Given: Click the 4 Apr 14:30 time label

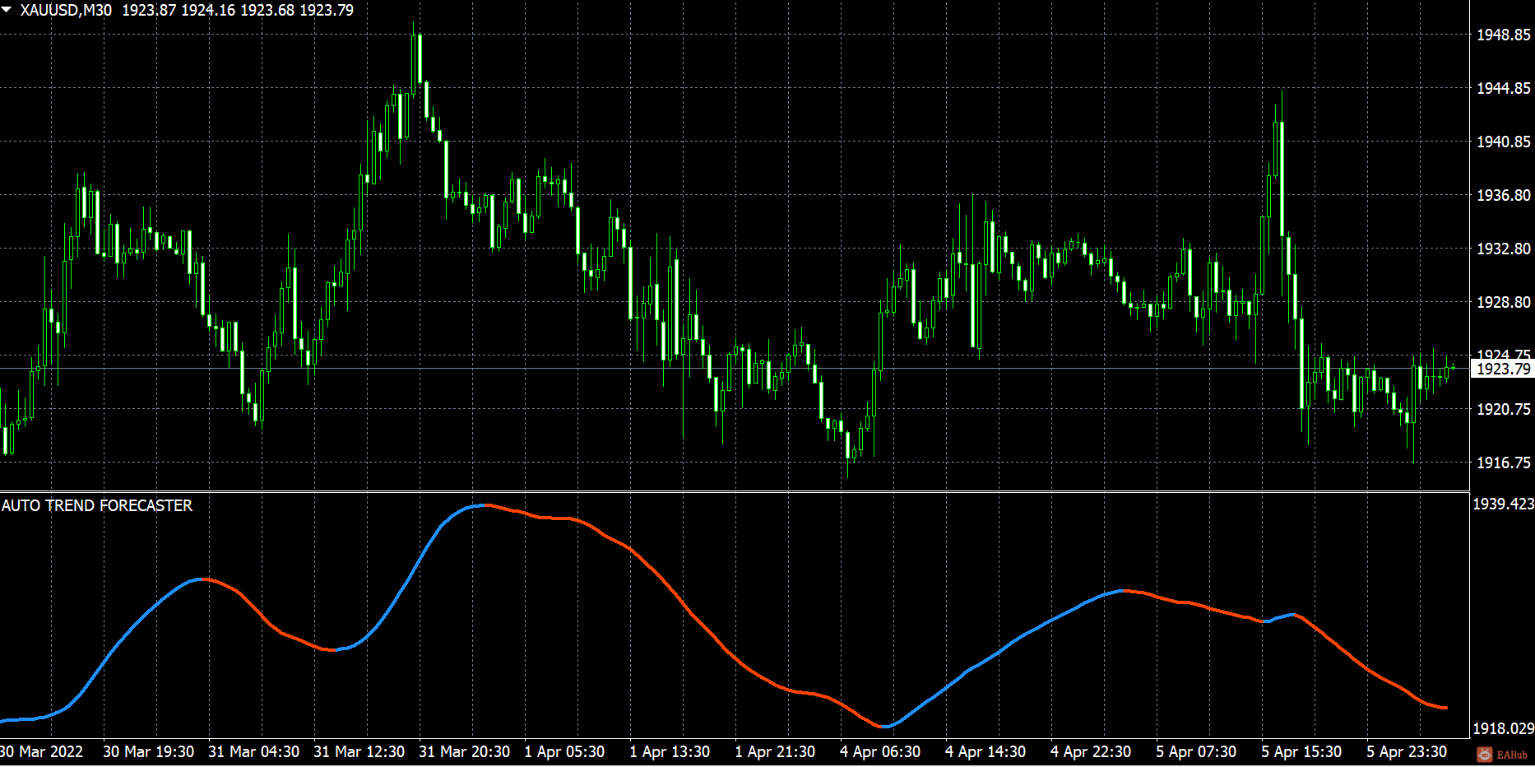Looking at the screenshot, I should (x=985, y=751).
